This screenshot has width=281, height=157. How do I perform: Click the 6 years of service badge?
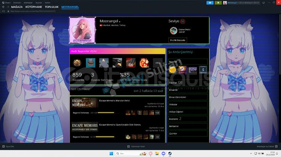(203, 70)
